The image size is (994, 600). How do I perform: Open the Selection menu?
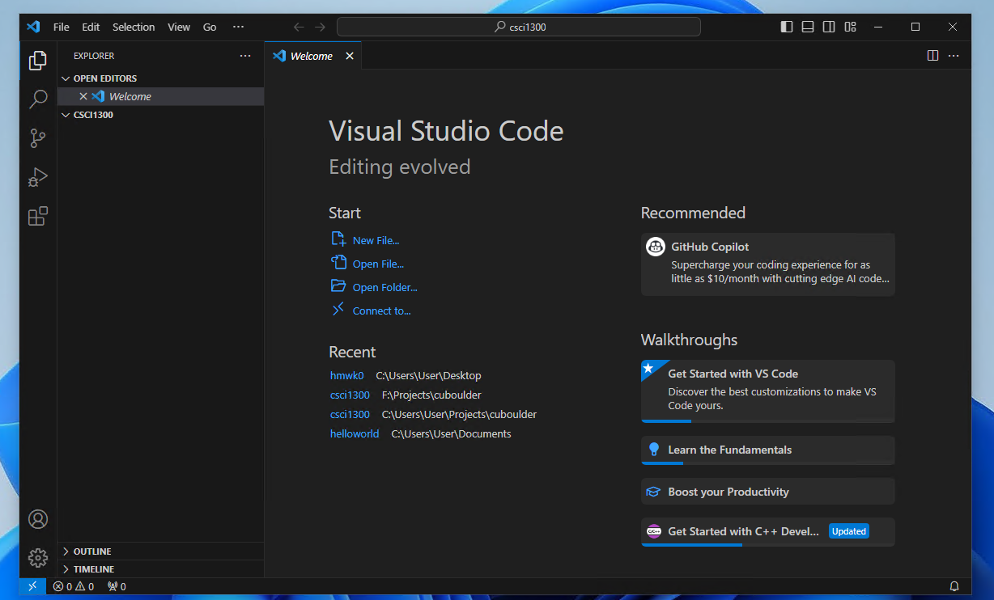point(134,27)
